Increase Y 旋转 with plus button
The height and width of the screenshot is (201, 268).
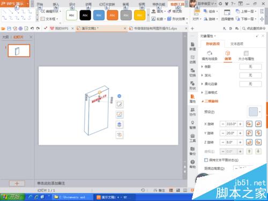tap(240, 133)
